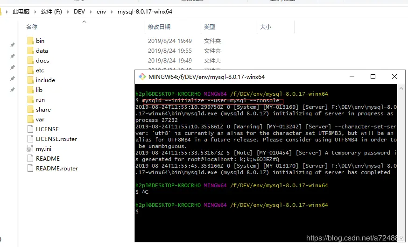Select the etc folder icon

[x=30, y=71]
